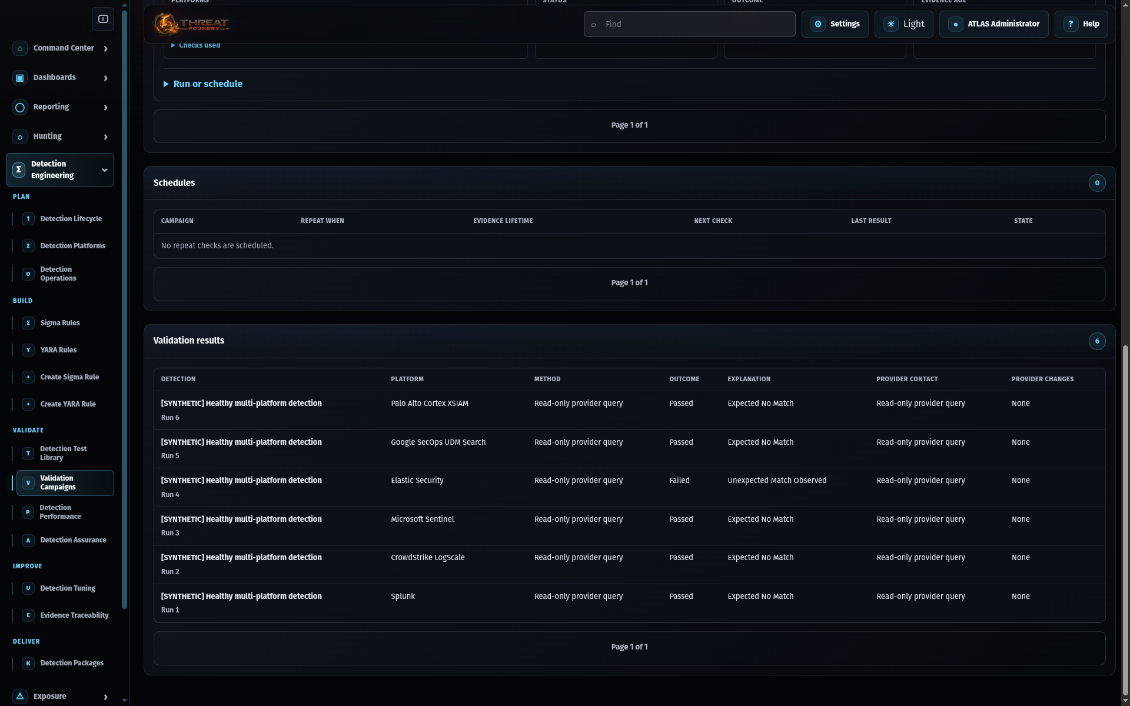Click the Microsoft Sentinel platform cell
The width and height of the screenshot is (1130, 706).
[x=423, y=519]
